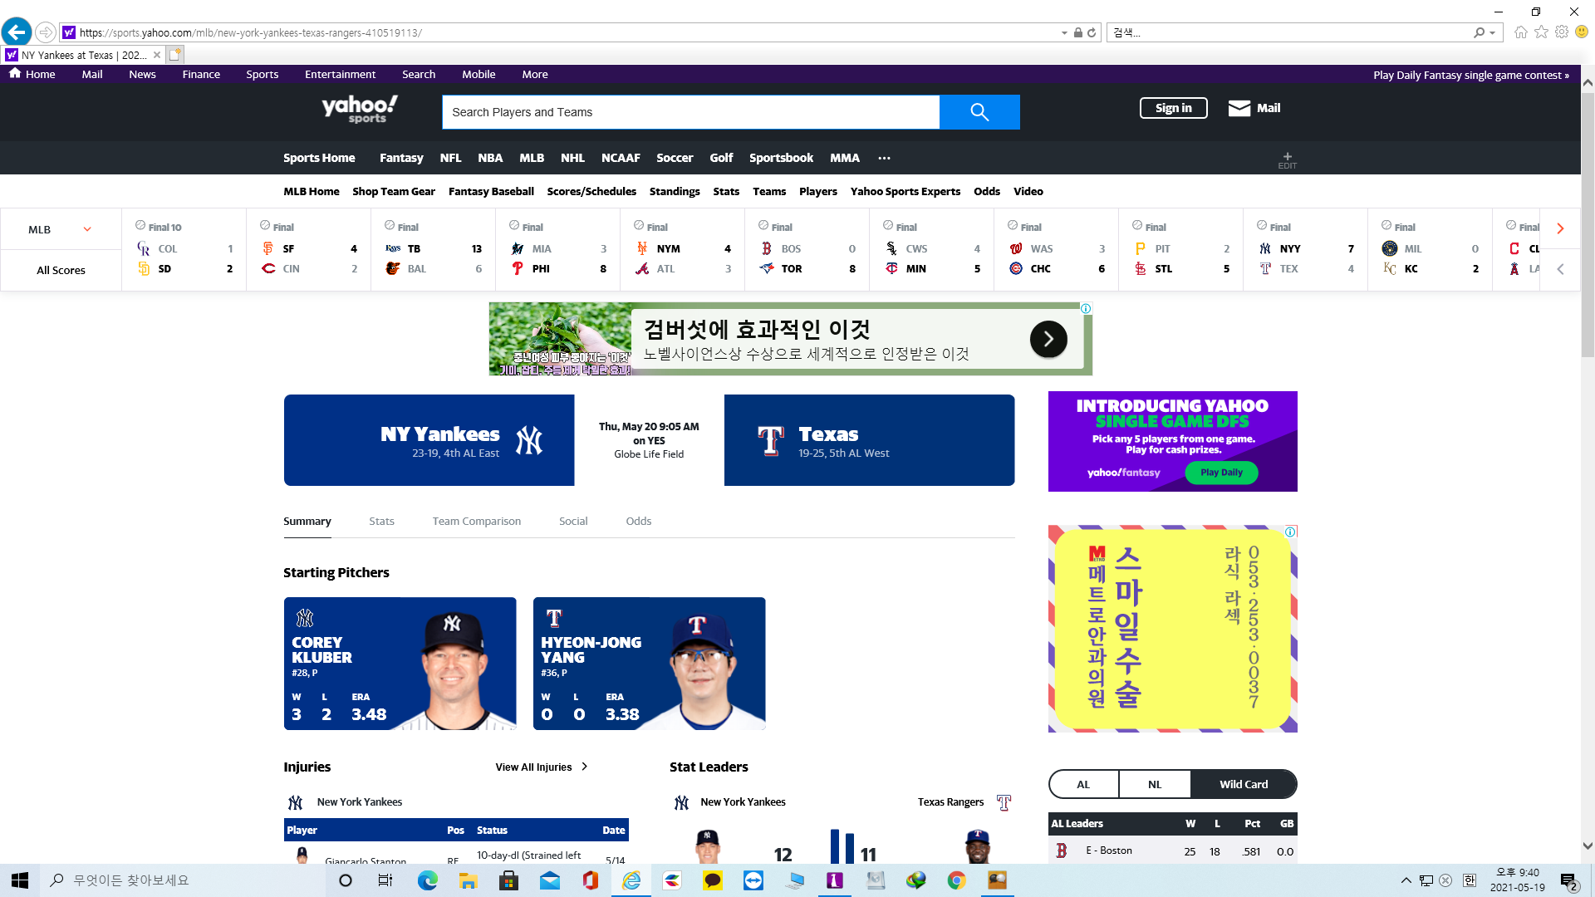Open Microsoft Edge from taskbar

point(427,880)
